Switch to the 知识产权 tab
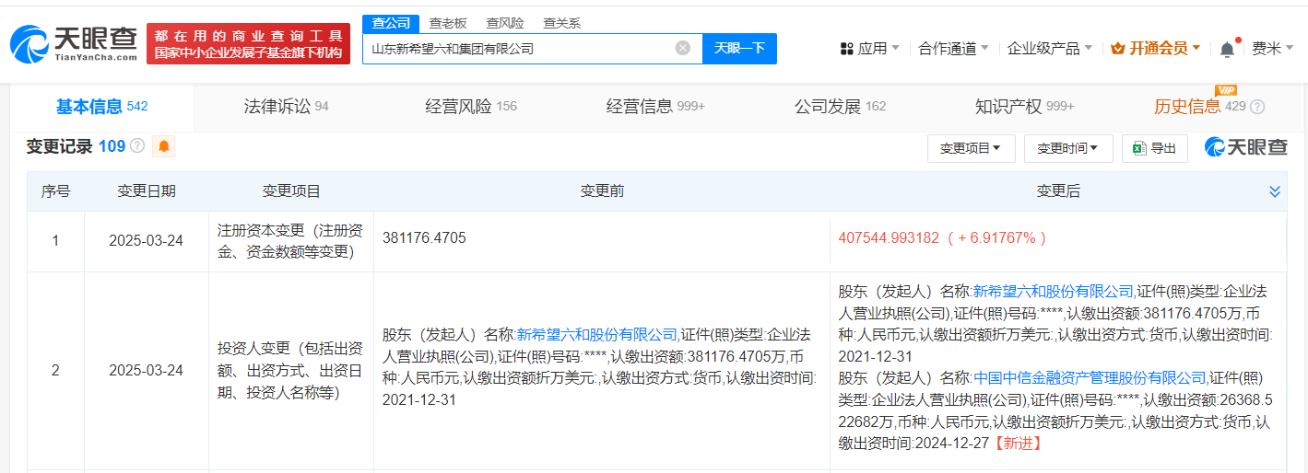The height and width of the screenshot is (473, 1308). [x=1024, y=107]
